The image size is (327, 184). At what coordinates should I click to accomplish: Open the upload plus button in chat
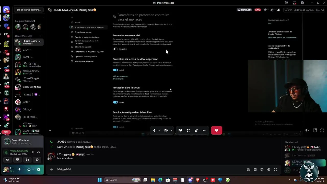(51, 169)
